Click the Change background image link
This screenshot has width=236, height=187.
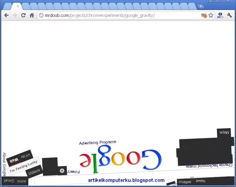click(209, 166)
